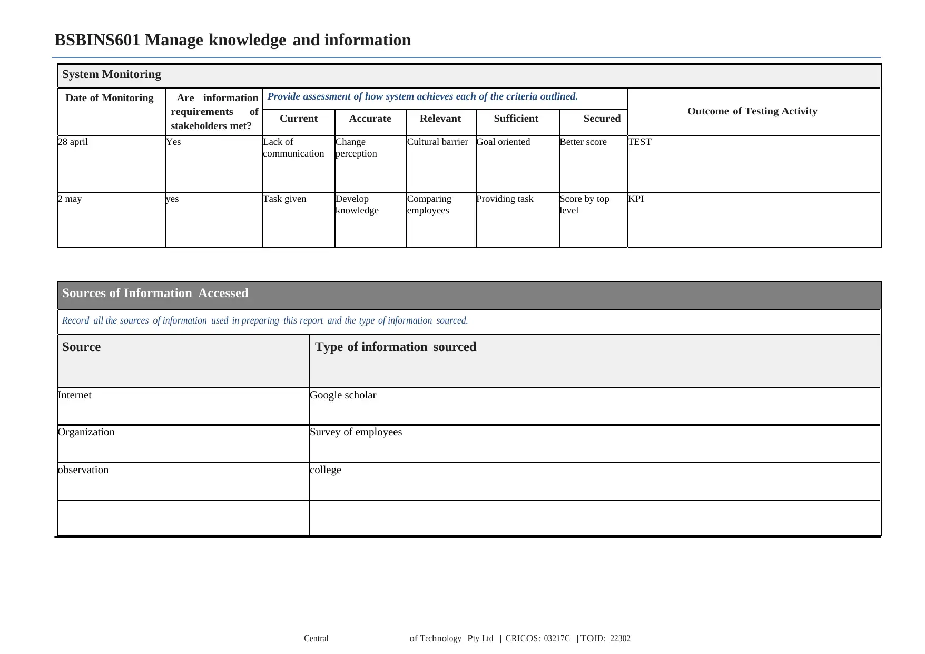925x654 pixels.
Task: Click 'Central' in the page footer
Action: [x=316, y=638]
